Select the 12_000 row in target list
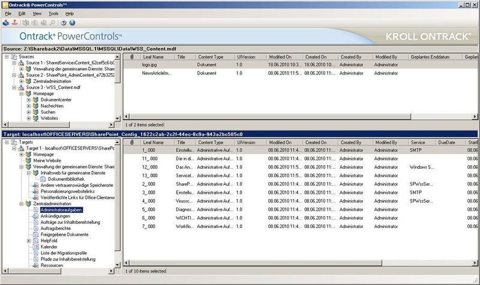The image size is (480, 285). tap(300, 167)
